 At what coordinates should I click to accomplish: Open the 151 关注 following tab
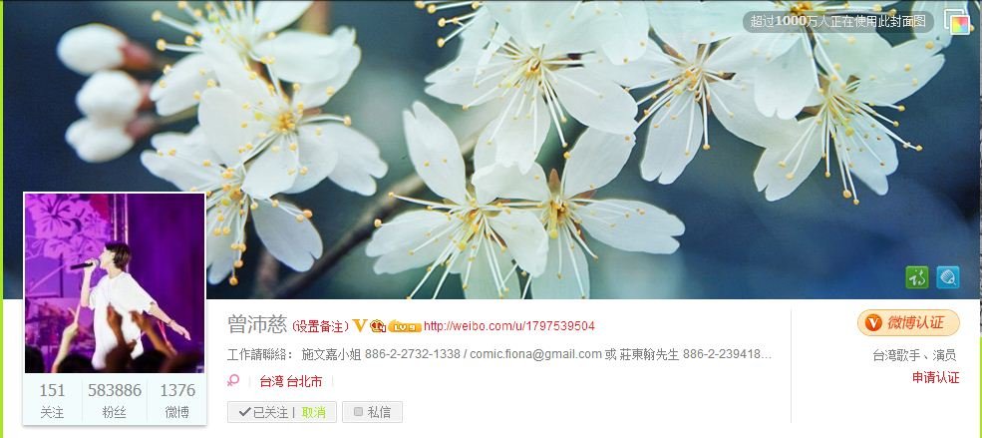(52, 400)
